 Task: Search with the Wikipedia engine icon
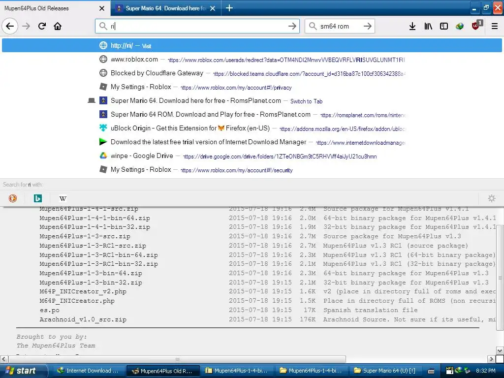click(63, 198)
